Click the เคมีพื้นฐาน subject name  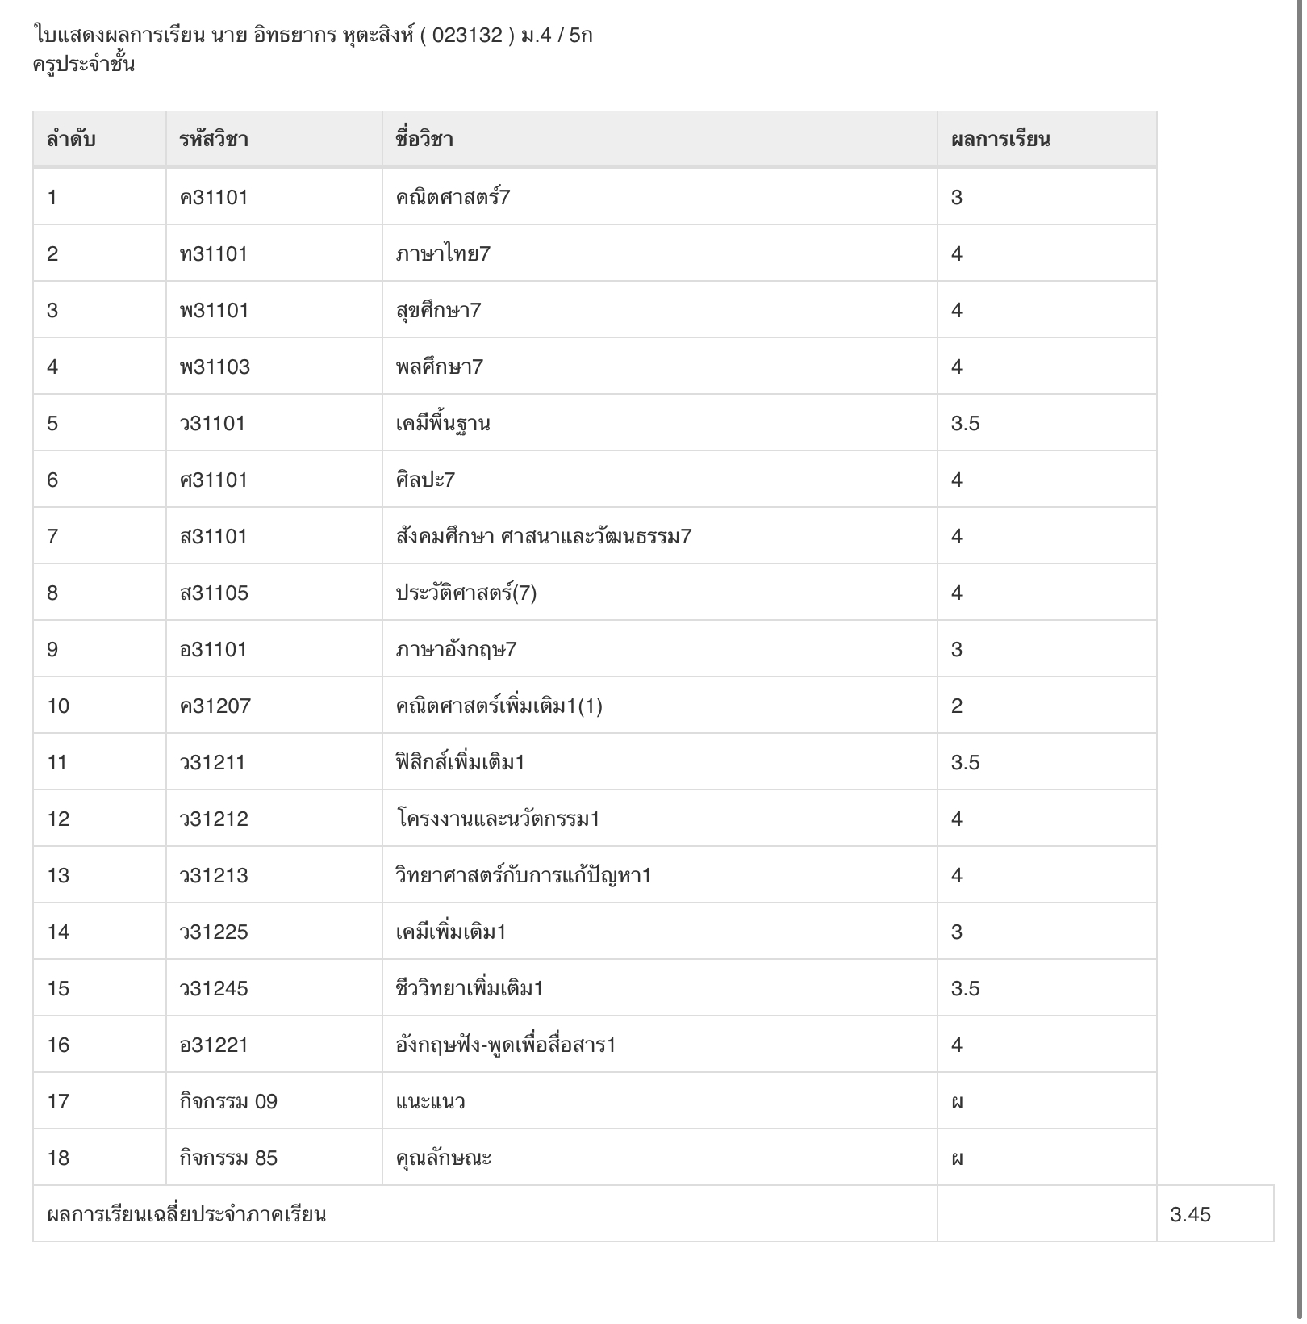[x=442, y=423]
